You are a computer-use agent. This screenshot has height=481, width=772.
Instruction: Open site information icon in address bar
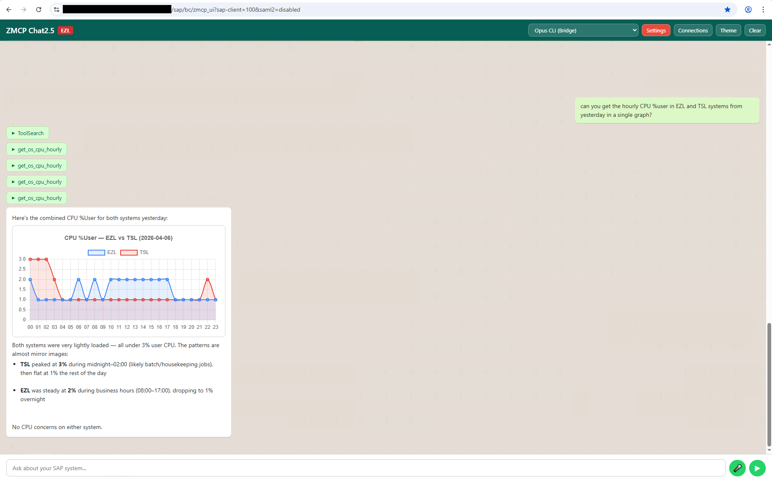click(x=57, y=10)
